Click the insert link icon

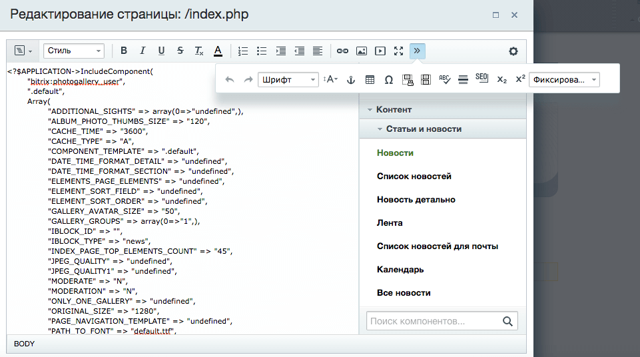click(342, 51)
